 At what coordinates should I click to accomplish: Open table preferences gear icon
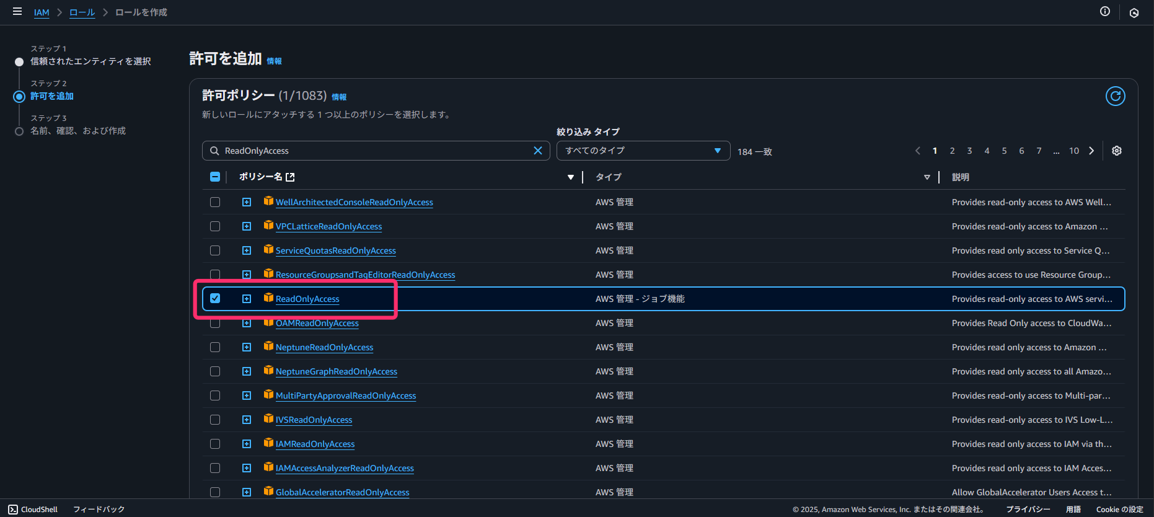[x=1117, y=151]
